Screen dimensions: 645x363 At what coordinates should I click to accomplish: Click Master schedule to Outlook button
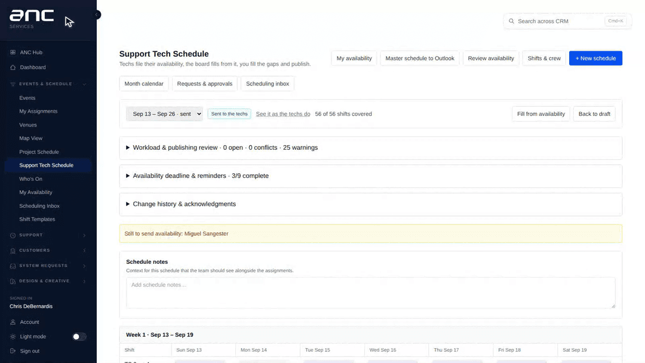(420, 59)
